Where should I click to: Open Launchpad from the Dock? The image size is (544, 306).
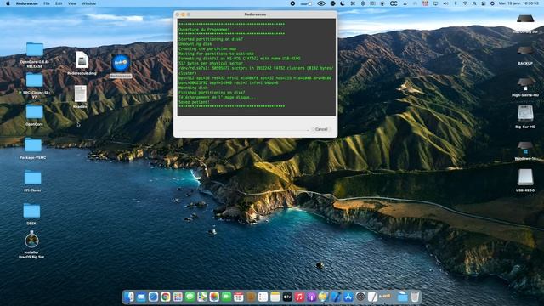click(x=178, y=297)
